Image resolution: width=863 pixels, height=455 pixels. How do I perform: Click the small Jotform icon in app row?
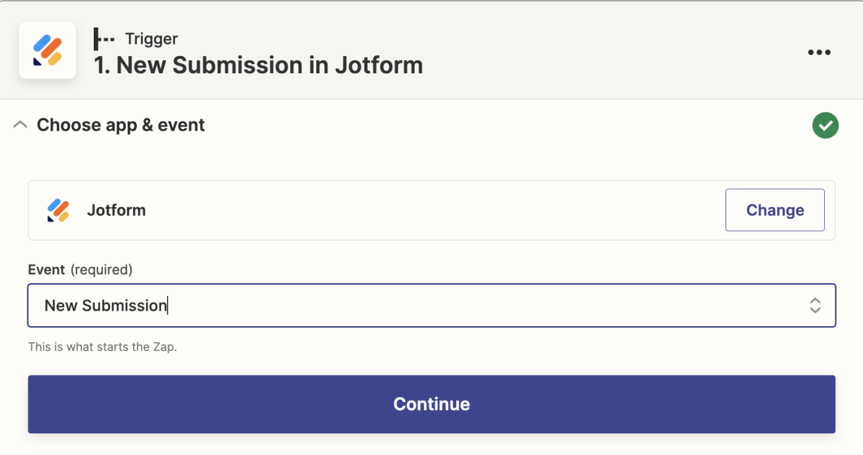pyautogui.click(x=58, y=210)
